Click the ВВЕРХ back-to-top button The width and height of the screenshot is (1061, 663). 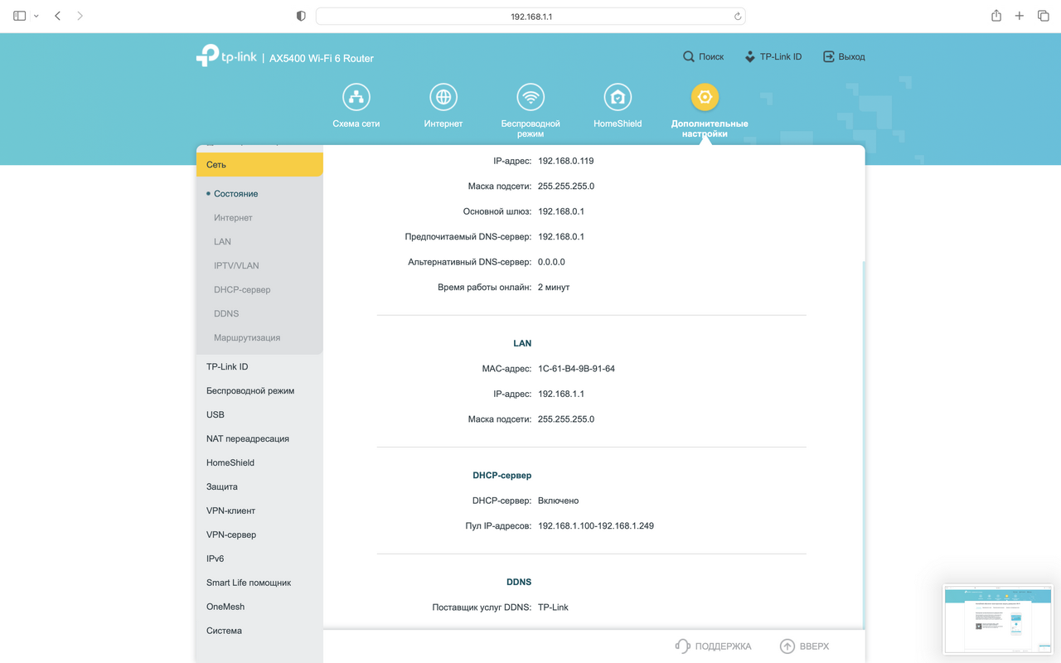(804, 646)
